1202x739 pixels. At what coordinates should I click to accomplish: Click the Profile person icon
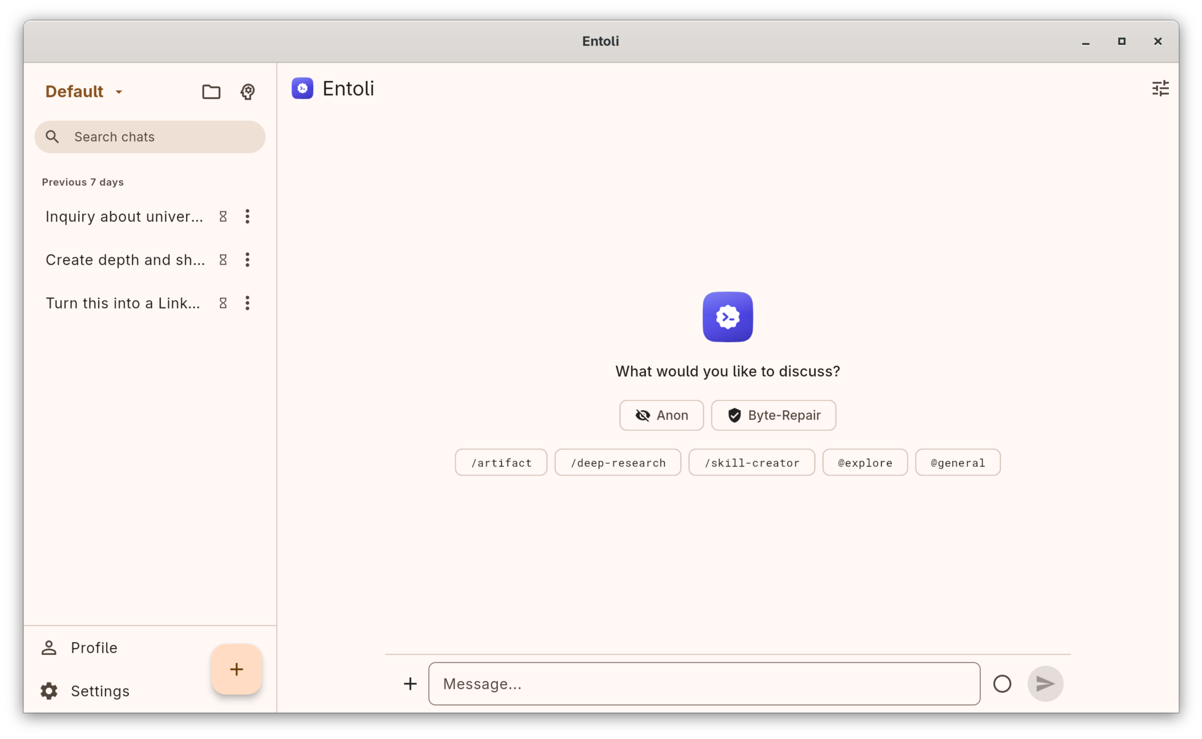click(49, 647)
